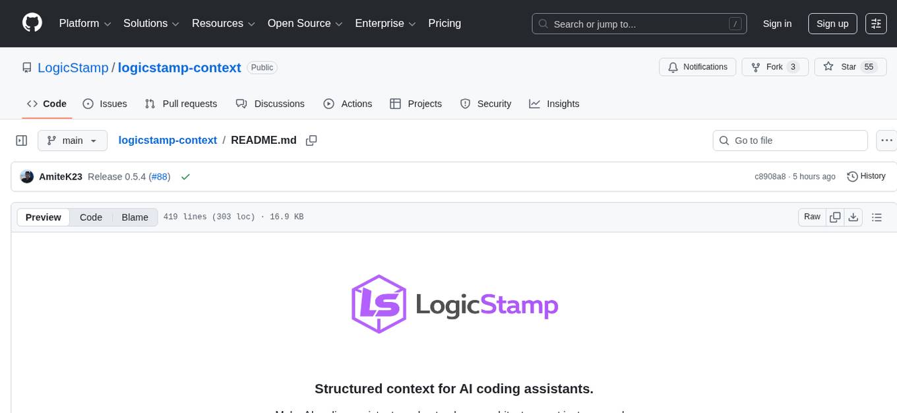
Task: Open the Pull requests tab
Action: pyautogui.click(x=181, y=104)
